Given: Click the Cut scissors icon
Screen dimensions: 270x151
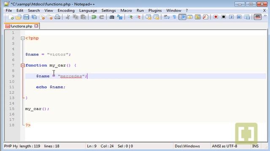Looking at the screenshot, I should click(x=67, y=17).
